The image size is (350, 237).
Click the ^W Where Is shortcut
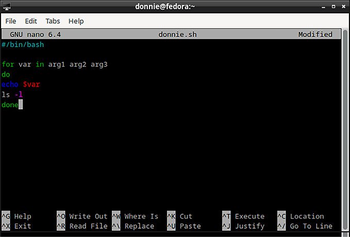click(x=135, y=216)
